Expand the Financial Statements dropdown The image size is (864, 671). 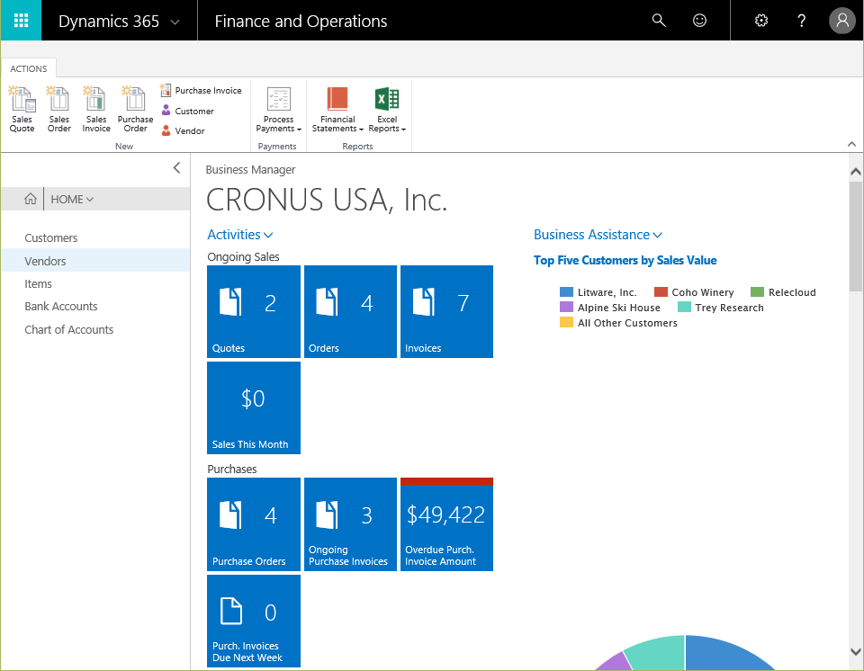tap(337, 109)
